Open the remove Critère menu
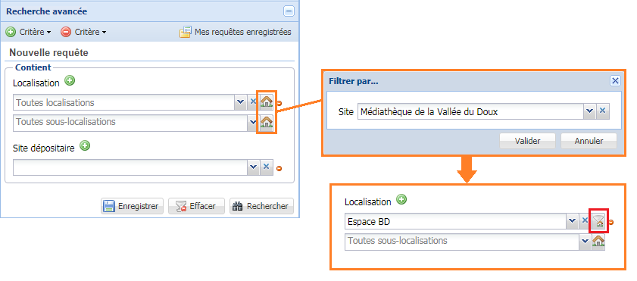Screen dimensions: 637x281 (83, 32)
